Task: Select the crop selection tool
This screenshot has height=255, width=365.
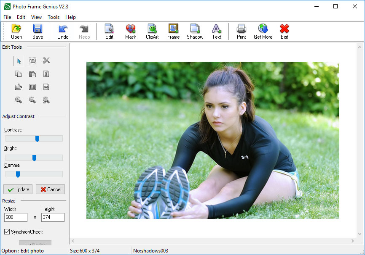Action: coord(32,61)
